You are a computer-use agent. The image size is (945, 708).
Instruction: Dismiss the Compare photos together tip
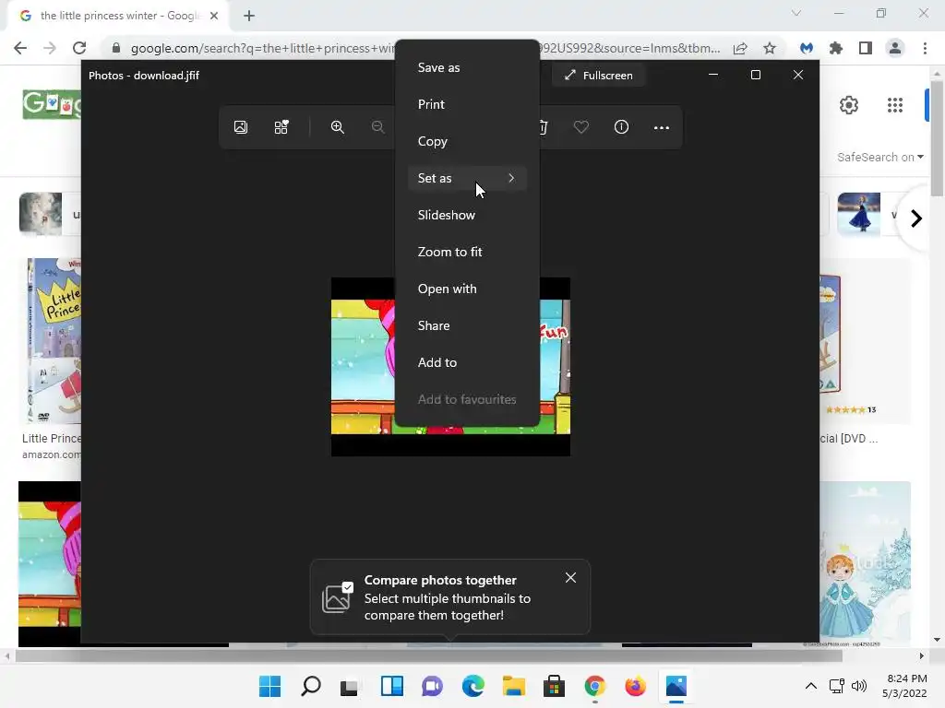[x=570, y=578]
